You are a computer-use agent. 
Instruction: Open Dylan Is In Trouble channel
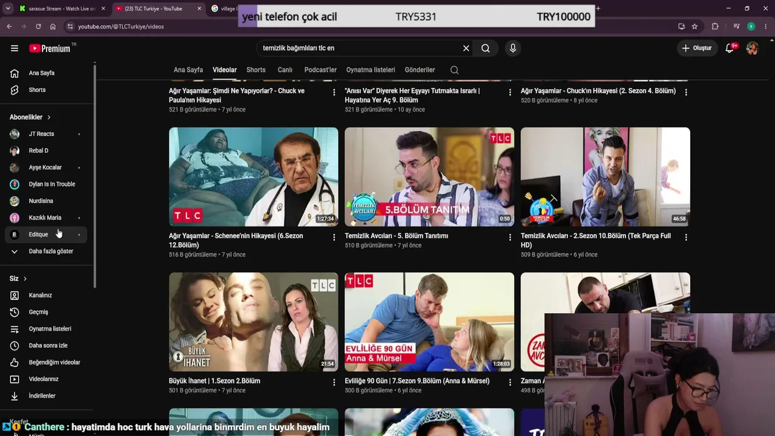[x=47, y=184]
